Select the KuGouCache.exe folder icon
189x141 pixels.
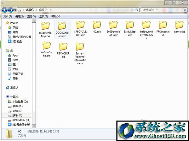(47, 45)
